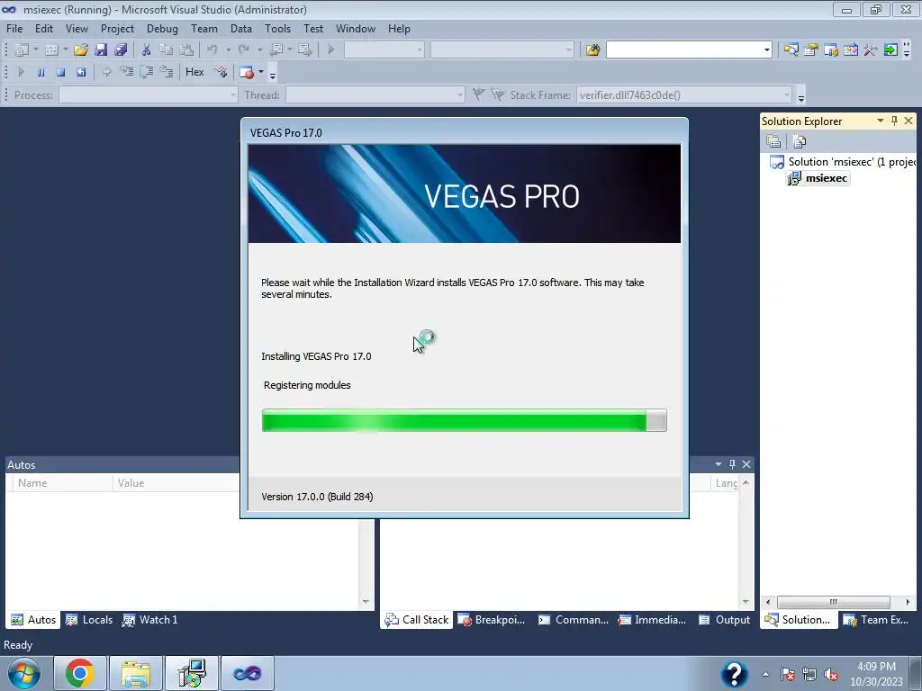The height and width of the screenshot is (691, 922).
Task: Open the Tools menu
Action: click(x=277, y=29)
